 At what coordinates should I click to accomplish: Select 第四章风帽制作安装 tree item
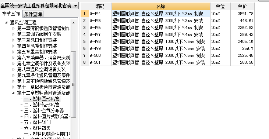[37, 46]
